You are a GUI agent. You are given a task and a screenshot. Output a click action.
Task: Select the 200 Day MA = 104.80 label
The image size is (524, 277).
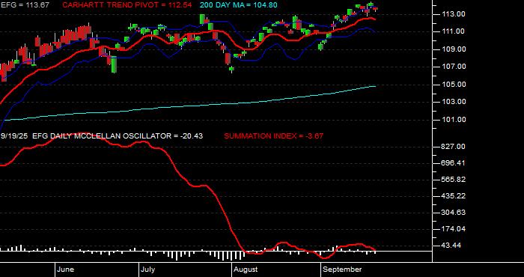pyautogui.click(x=238, y=5)
